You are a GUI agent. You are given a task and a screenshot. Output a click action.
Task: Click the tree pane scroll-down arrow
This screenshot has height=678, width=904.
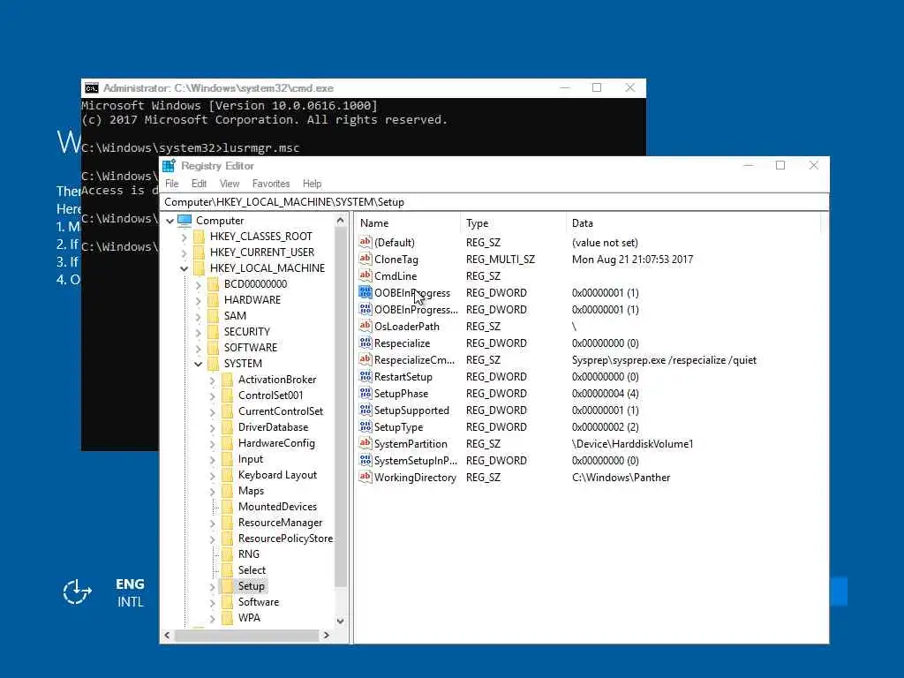pyautogui.click(x=340, y=621)
